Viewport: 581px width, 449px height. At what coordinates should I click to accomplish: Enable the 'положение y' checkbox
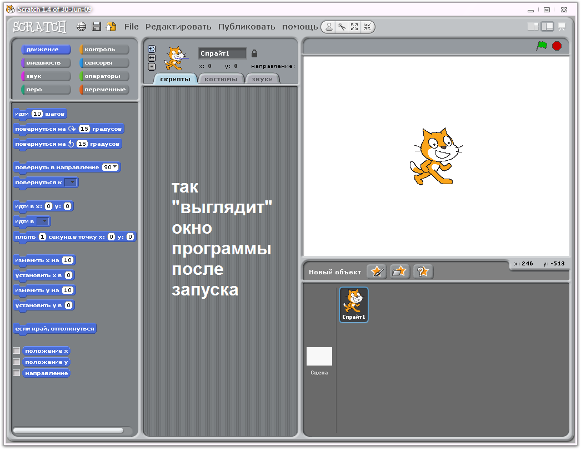point(16,362)
